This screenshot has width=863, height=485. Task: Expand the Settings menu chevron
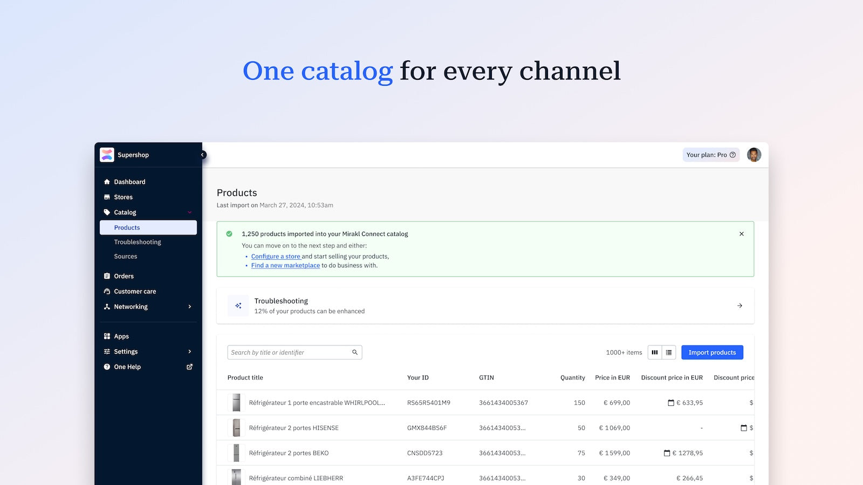tap(189, 351)
